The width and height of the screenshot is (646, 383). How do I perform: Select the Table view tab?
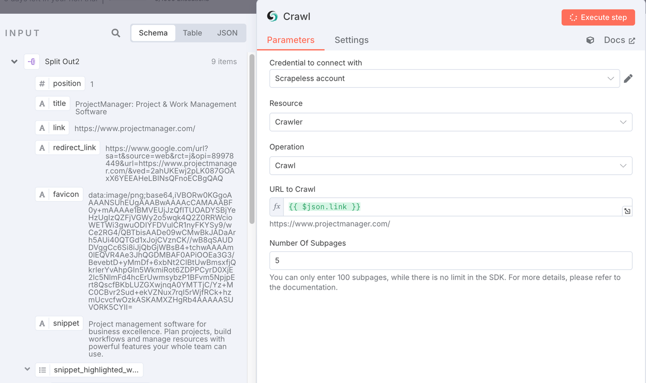pos(192,33)
